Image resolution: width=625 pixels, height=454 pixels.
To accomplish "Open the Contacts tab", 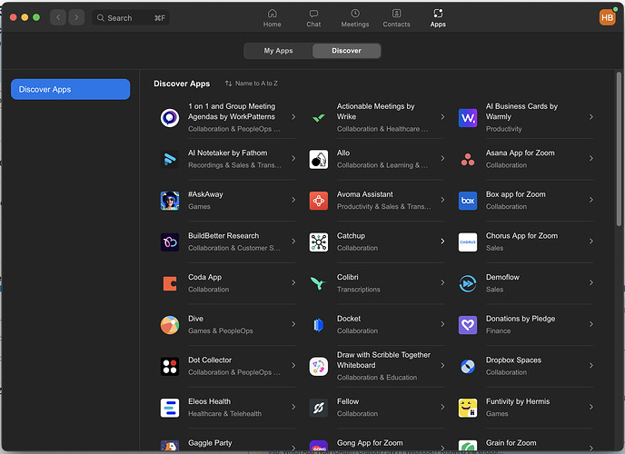I will 396,18.
